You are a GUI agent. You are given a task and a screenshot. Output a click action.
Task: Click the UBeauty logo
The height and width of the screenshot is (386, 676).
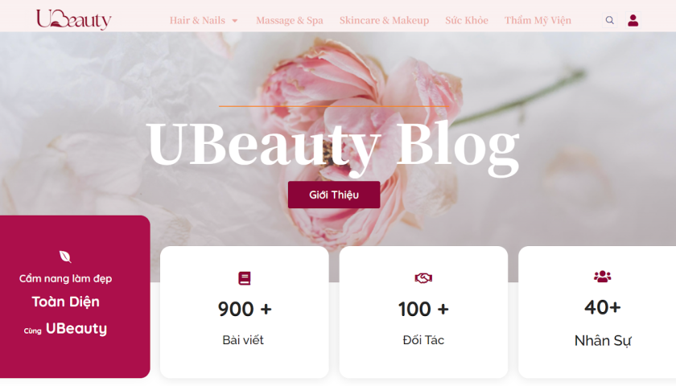point(74,19)
